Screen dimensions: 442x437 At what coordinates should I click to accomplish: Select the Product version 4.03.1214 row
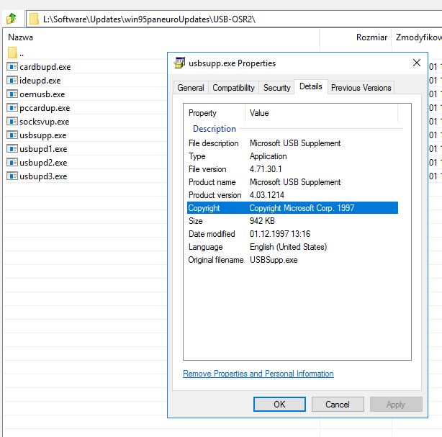292,195
